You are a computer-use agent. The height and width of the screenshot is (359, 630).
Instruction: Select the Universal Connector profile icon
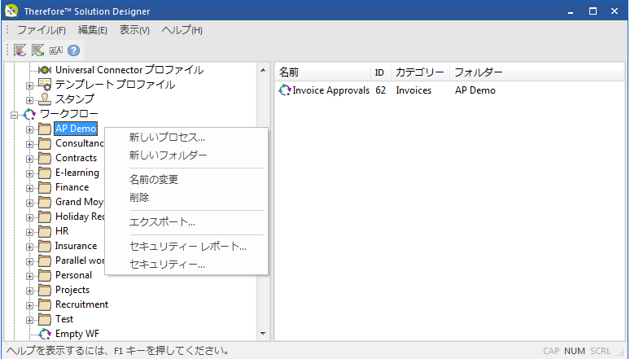coord(45,70)
